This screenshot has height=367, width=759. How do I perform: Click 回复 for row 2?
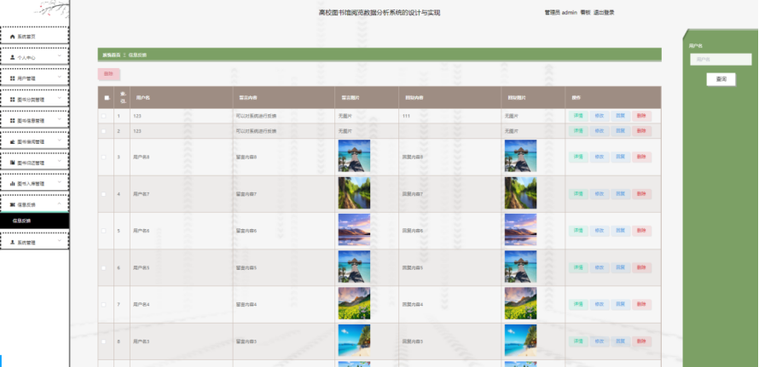pyautogui.click(x=621, y=131)
